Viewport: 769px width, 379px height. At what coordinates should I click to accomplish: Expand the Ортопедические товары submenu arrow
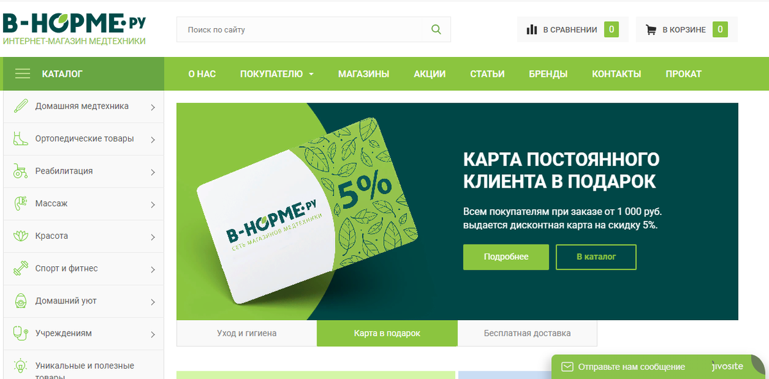tap(153, 140)
